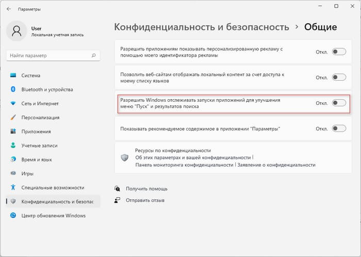Click the search magnifier icon

coord(93,56)
